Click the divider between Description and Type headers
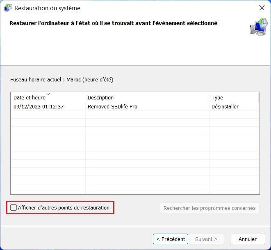The height and width of the screenshot is (250, 271). coord(209,98)
